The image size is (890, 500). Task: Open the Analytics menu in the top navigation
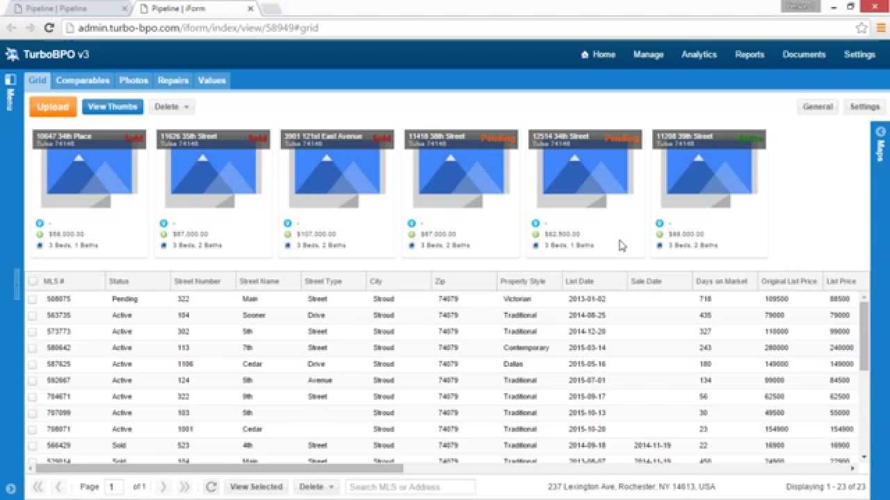point(699,54)
